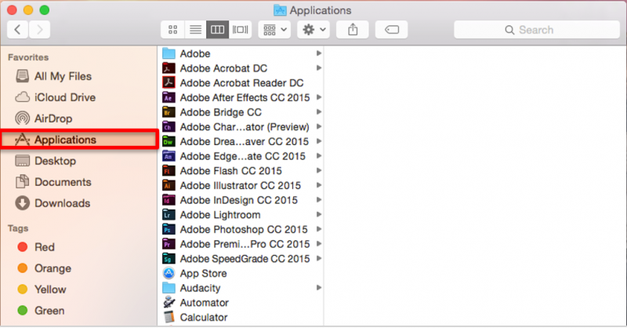Select the SpeedGrade CC 2015 icon
Viewport: 627px width, 328px height.
pos(169,259)
